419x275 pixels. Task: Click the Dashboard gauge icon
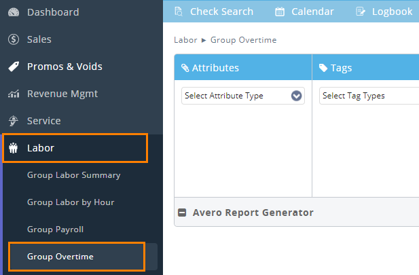click(13, 12)
